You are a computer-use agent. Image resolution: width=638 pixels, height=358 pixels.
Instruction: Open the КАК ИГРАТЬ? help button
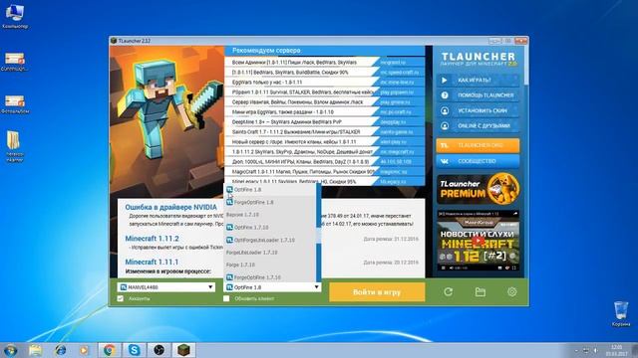click(478, 80)
